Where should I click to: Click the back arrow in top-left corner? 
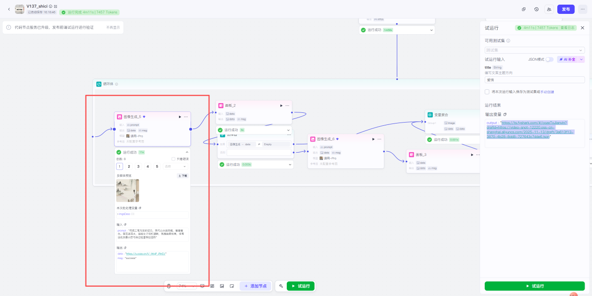tap(9, 9)
